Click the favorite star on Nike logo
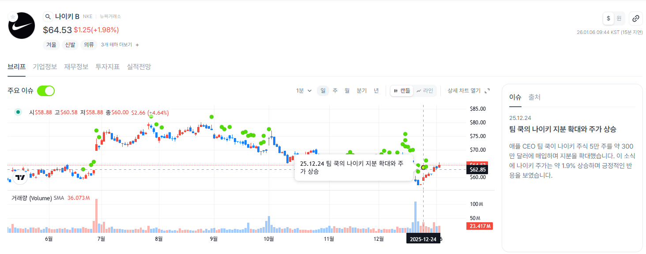This screenshot has width=646, height=254. click(x=13, y=17)
